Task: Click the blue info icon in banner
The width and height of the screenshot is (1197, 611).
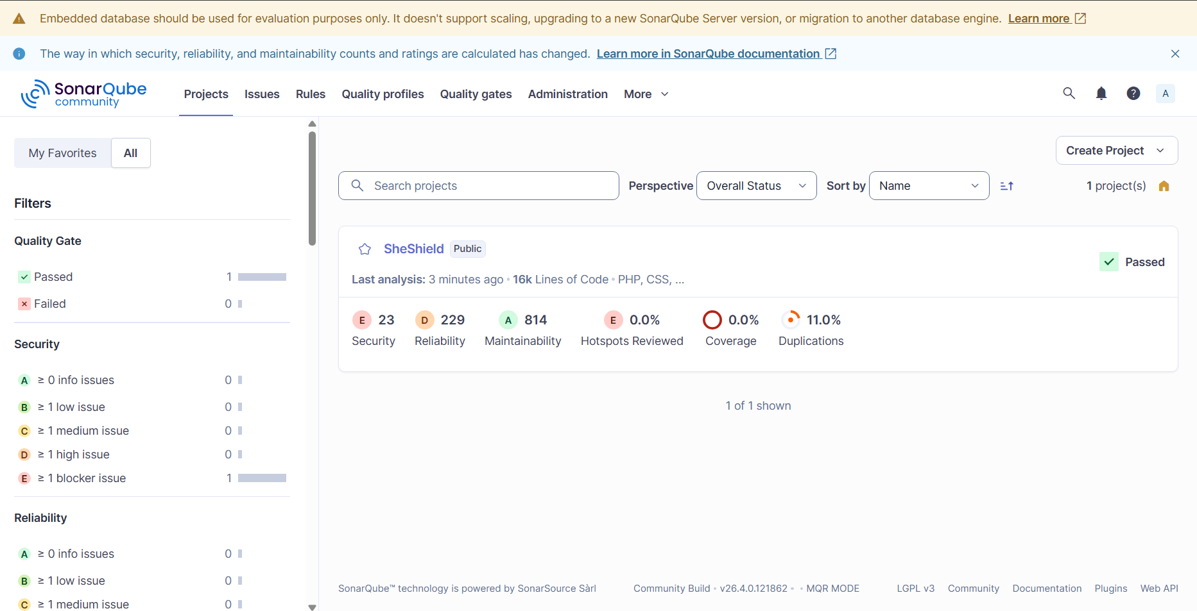Action: point(19,54)
